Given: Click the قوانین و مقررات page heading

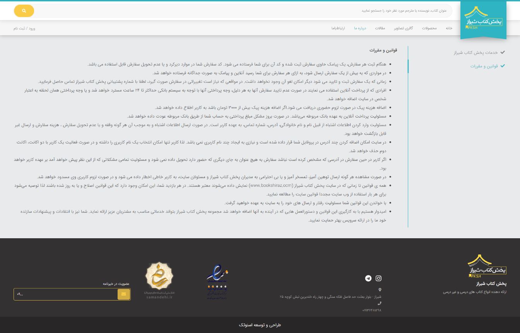Looking at the screenshot, I should 383,50.
